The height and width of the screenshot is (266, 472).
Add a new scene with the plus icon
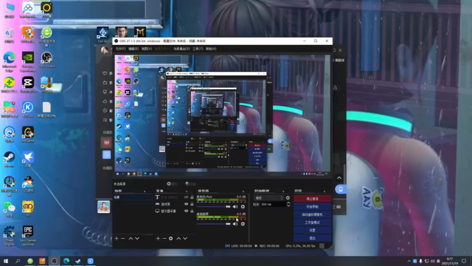coord(116,239)
